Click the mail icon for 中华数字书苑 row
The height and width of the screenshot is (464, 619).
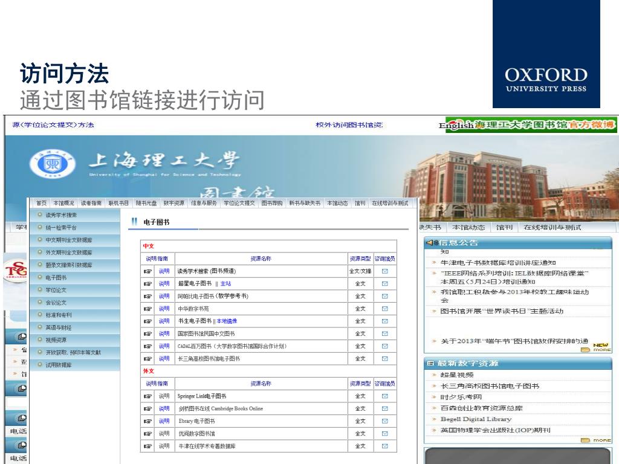point(385,309)
